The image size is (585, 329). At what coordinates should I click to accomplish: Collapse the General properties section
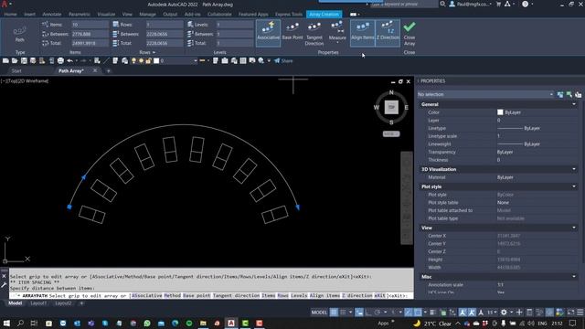tap(574, 104)
